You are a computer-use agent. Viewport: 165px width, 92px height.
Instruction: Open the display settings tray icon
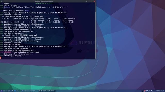click(147, 91)
